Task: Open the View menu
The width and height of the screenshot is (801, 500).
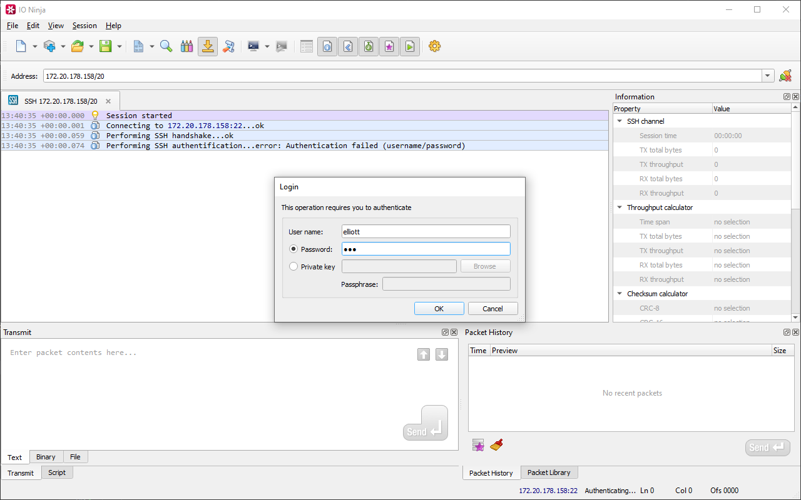Action: coord(56,26)
